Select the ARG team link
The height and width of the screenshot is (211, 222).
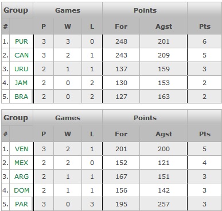pos(21,177)
